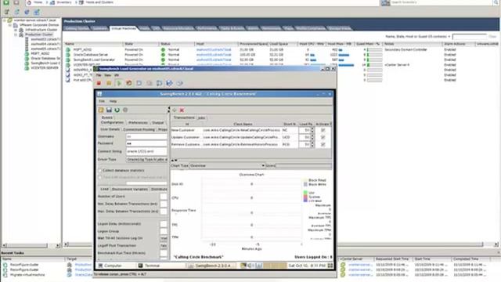
Task: Select SwingBench Load Generator in inventory tree
Action: [45, 63]
